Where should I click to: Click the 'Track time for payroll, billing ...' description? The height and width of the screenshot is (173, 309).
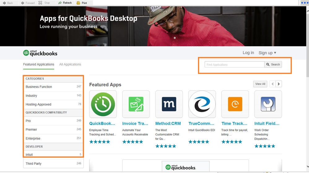(x=234, y=132)
